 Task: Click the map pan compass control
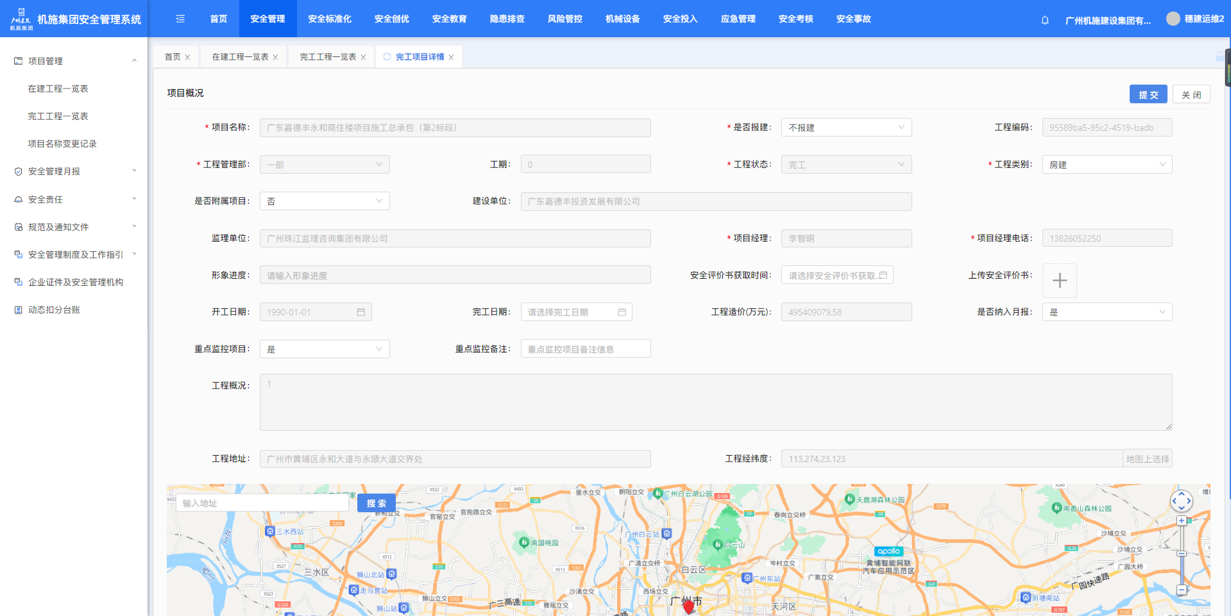pos(1181,501)
